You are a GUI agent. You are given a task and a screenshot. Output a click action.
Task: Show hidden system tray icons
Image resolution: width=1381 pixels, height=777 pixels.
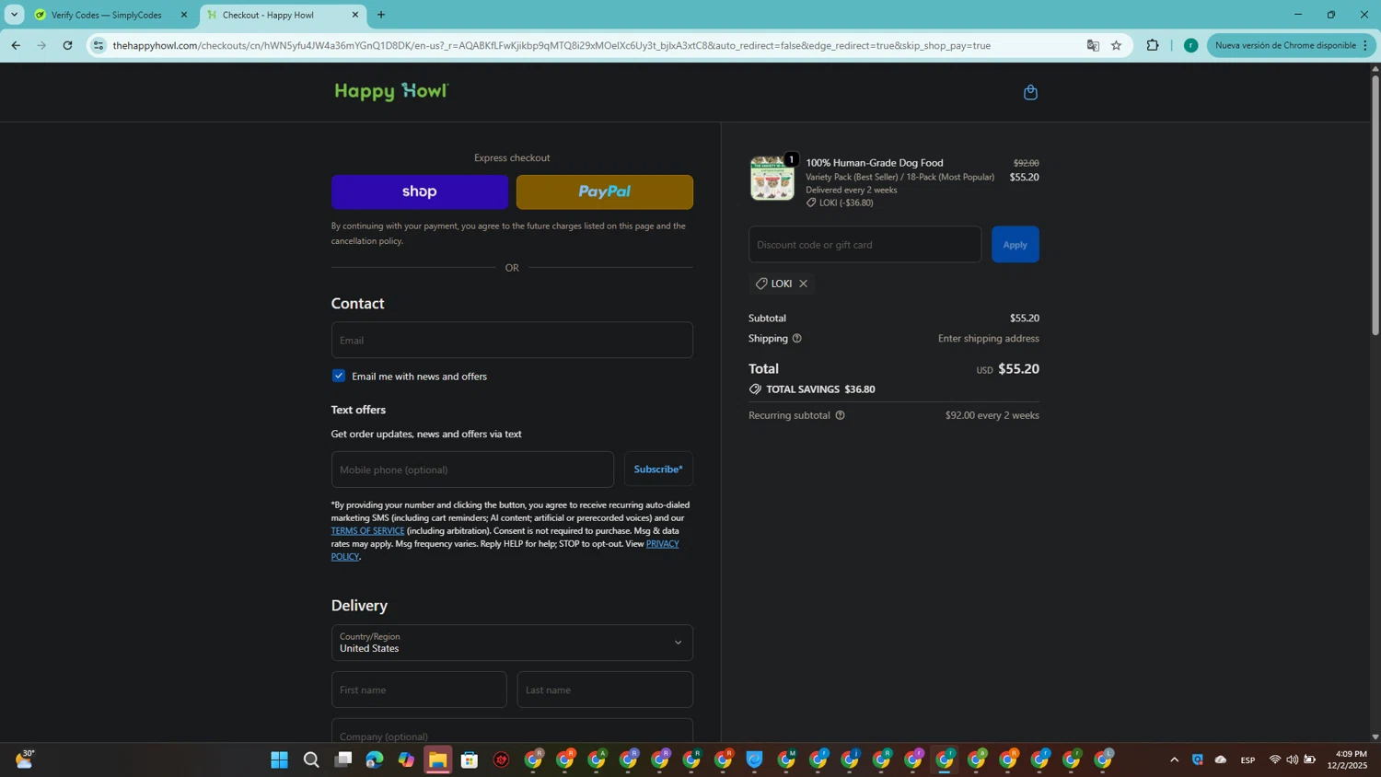tap(1174, 760)
